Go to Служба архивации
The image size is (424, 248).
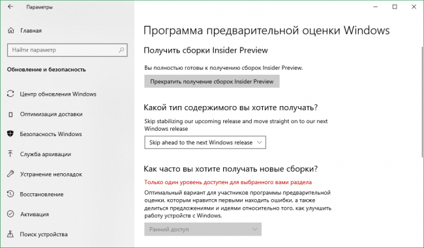[46, 154]
